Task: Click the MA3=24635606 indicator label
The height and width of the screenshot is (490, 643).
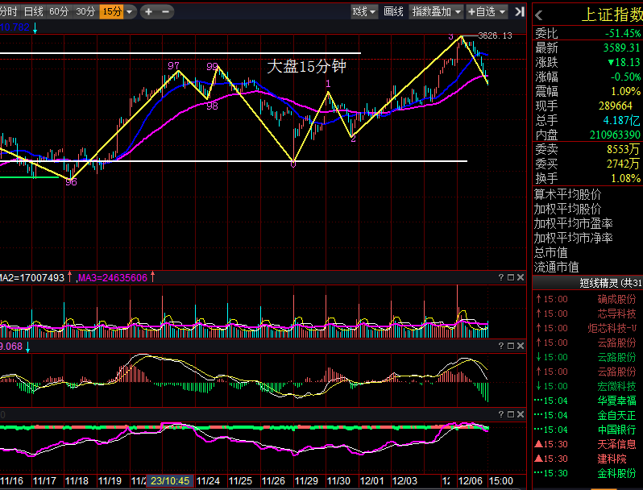Action: pos(113,278)
